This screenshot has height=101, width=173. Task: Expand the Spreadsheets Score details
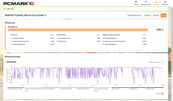57,38
